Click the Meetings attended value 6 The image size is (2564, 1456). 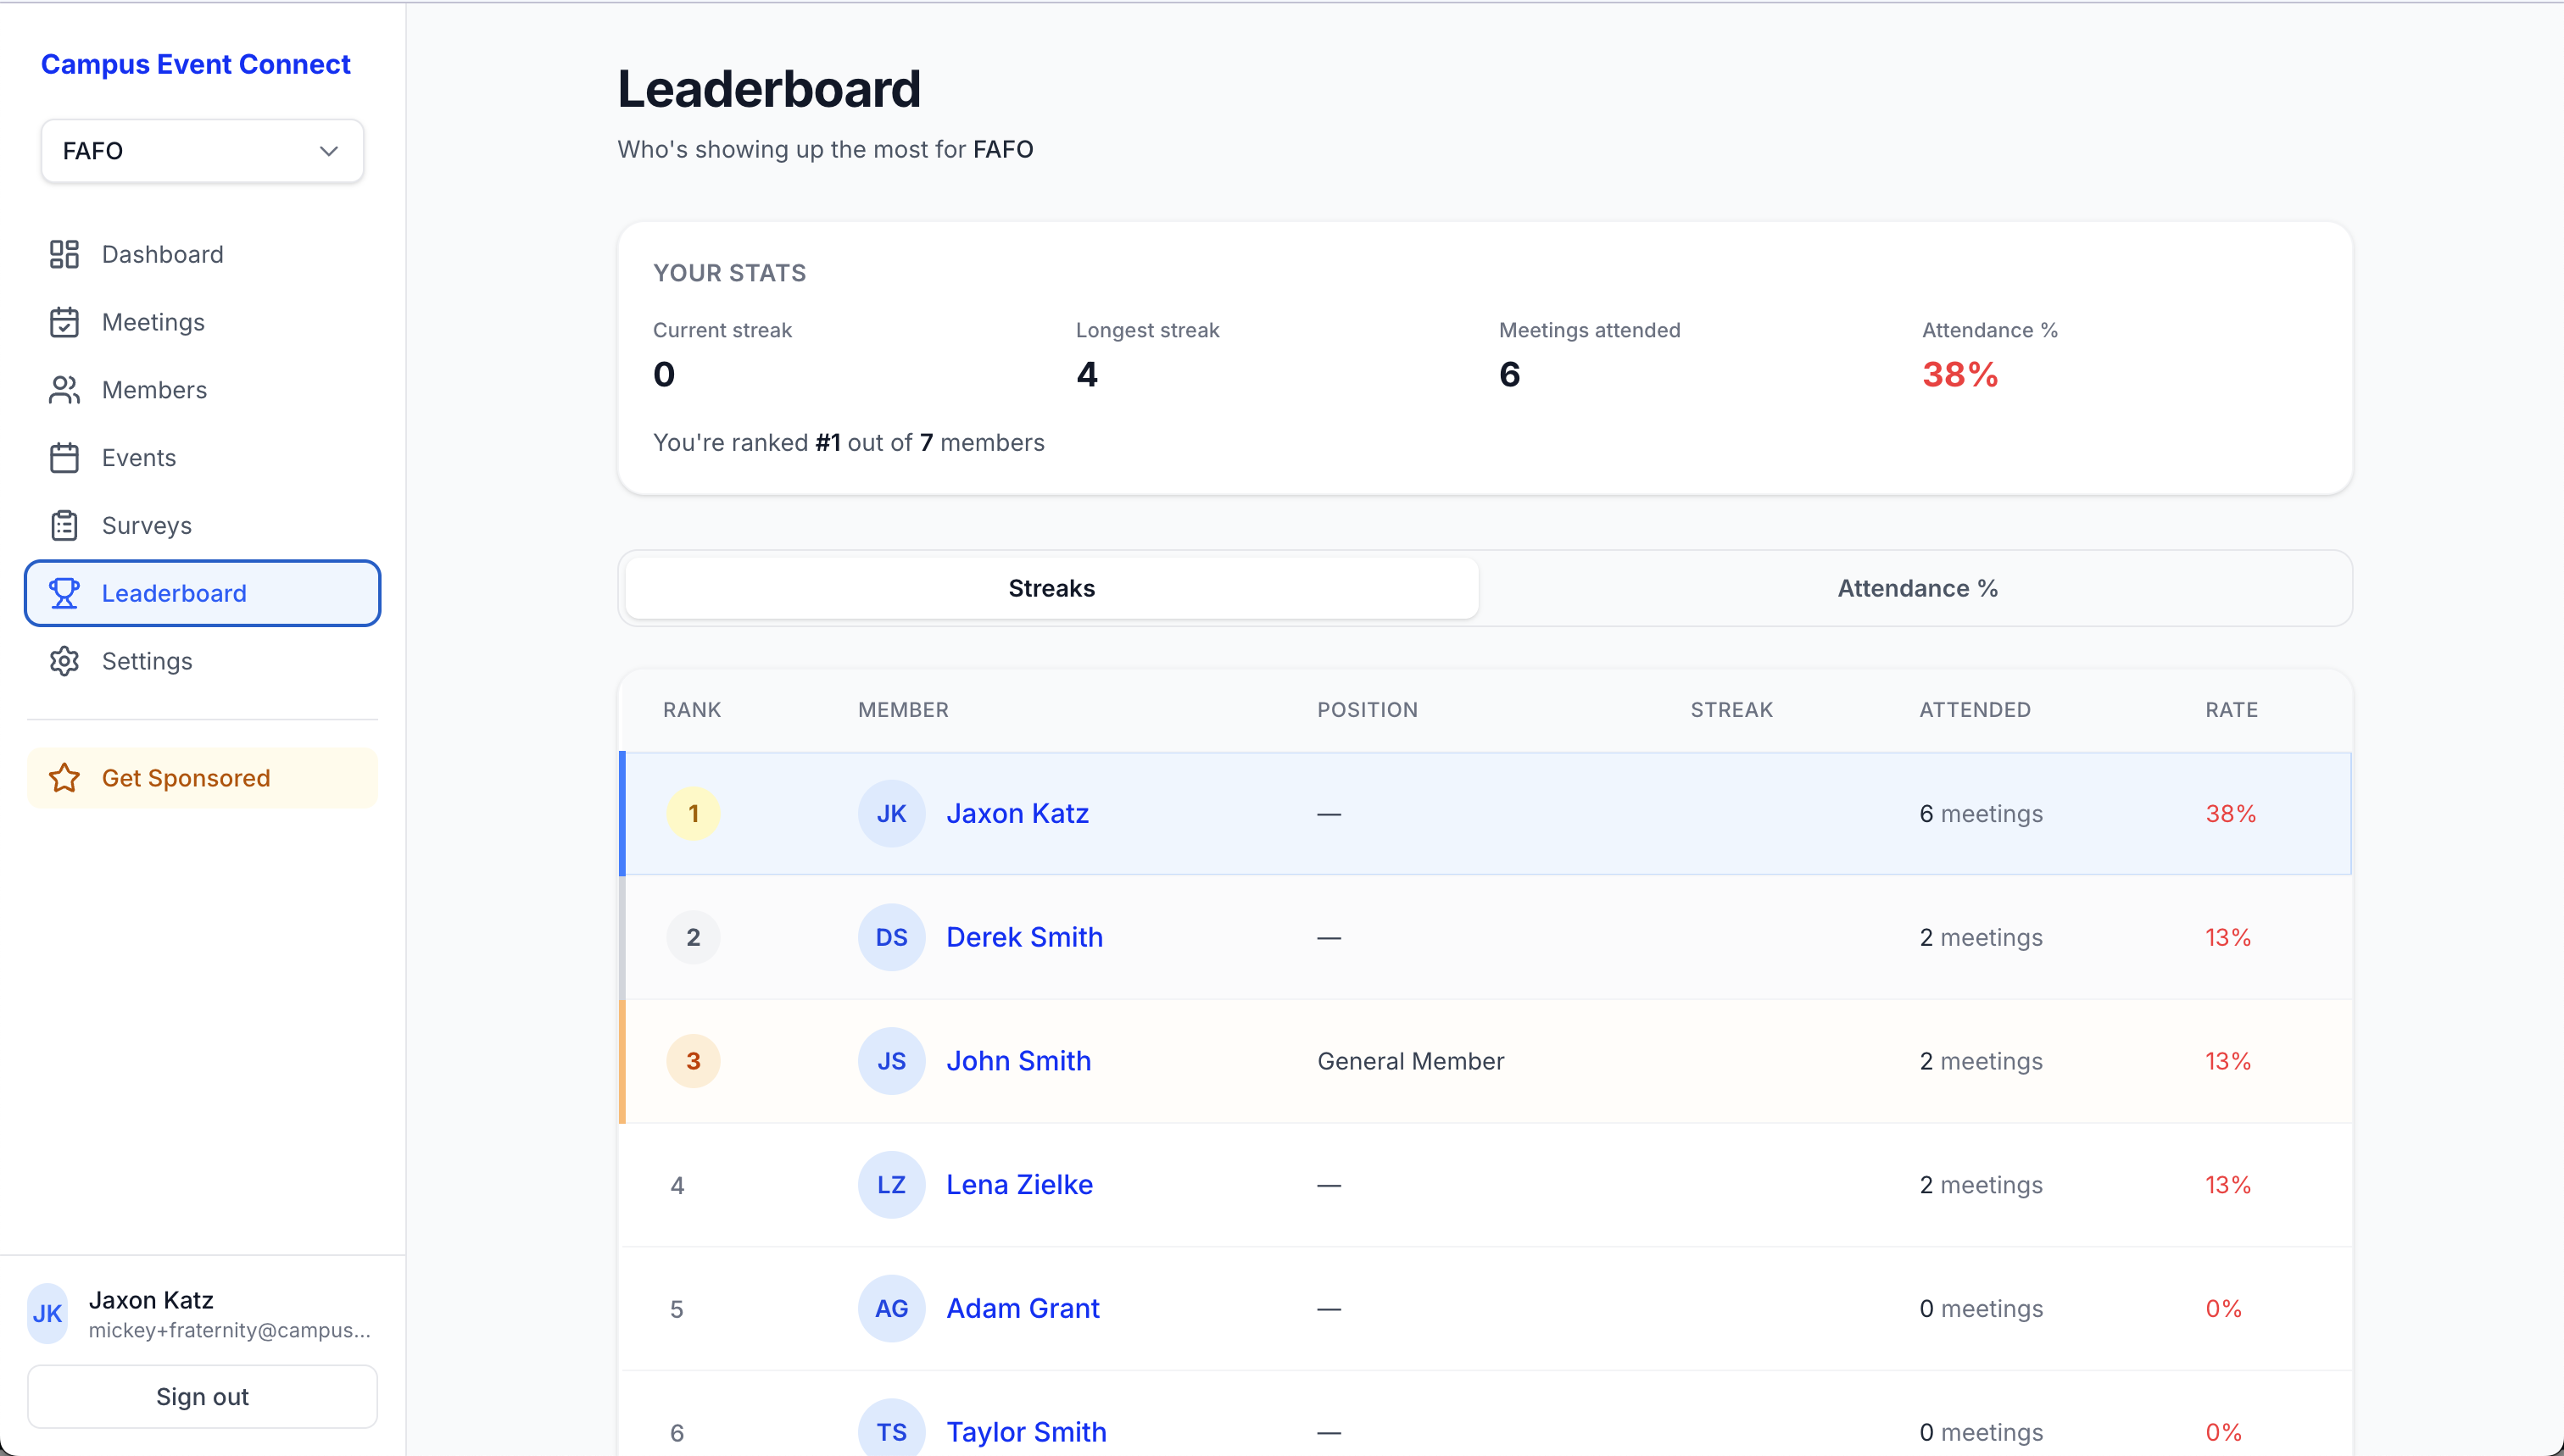pos(1509,374)
